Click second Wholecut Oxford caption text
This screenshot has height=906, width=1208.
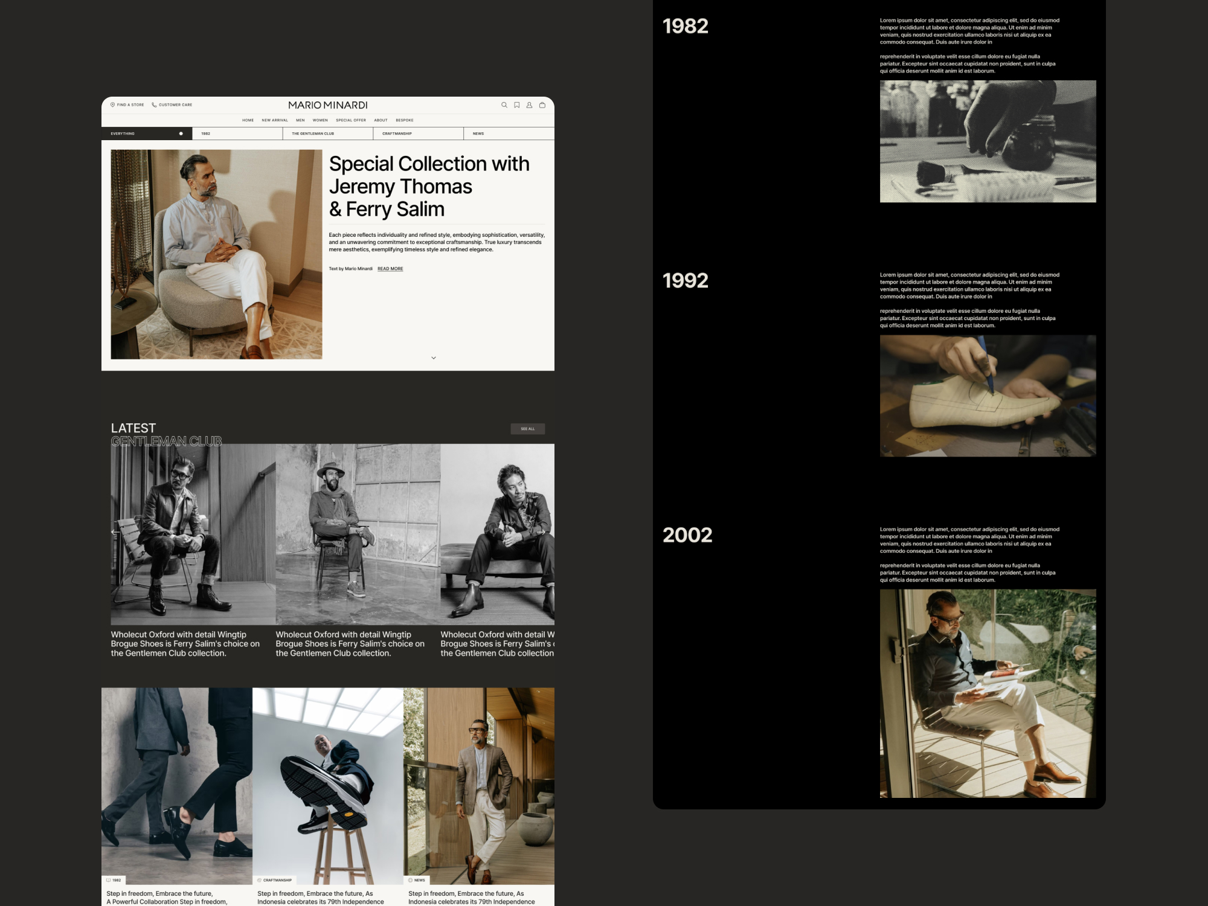click(x=350, y=644)
